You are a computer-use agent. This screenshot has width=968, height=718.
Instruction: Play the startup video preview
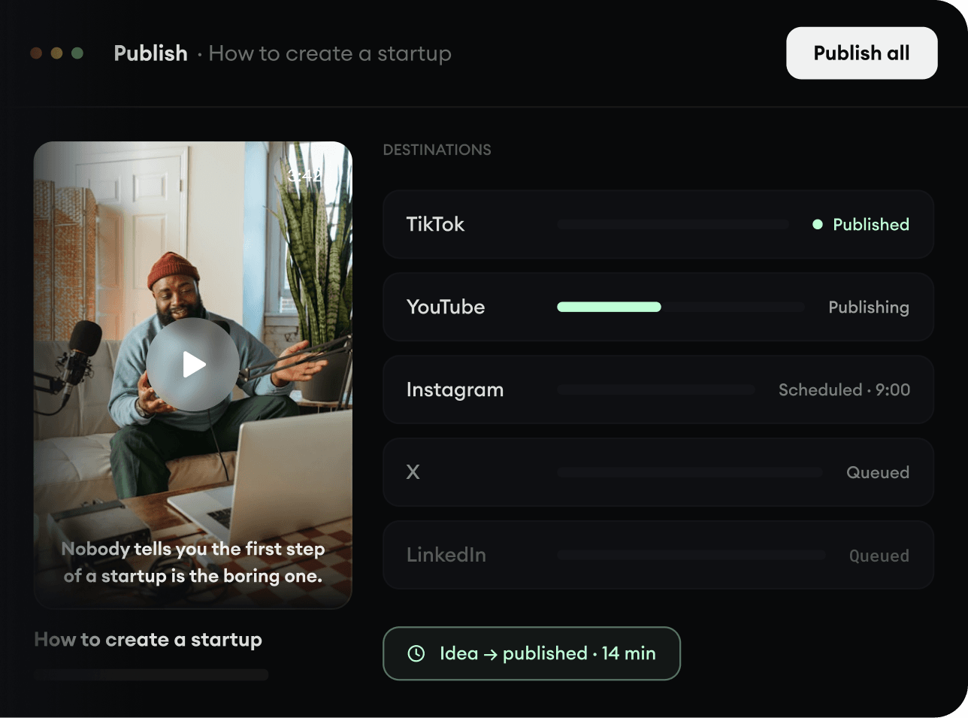coord(193,365)
